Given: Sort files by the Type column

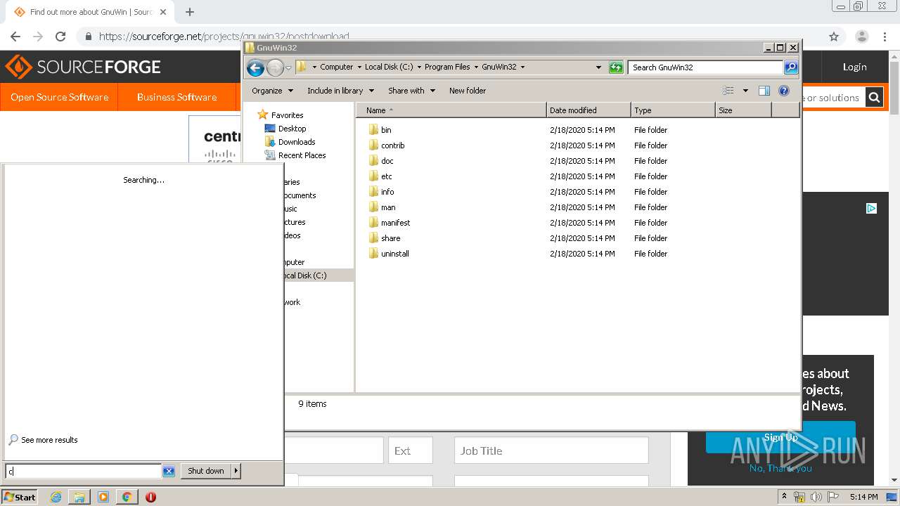Looking at the screenshot, I should (x=673, y=110).
